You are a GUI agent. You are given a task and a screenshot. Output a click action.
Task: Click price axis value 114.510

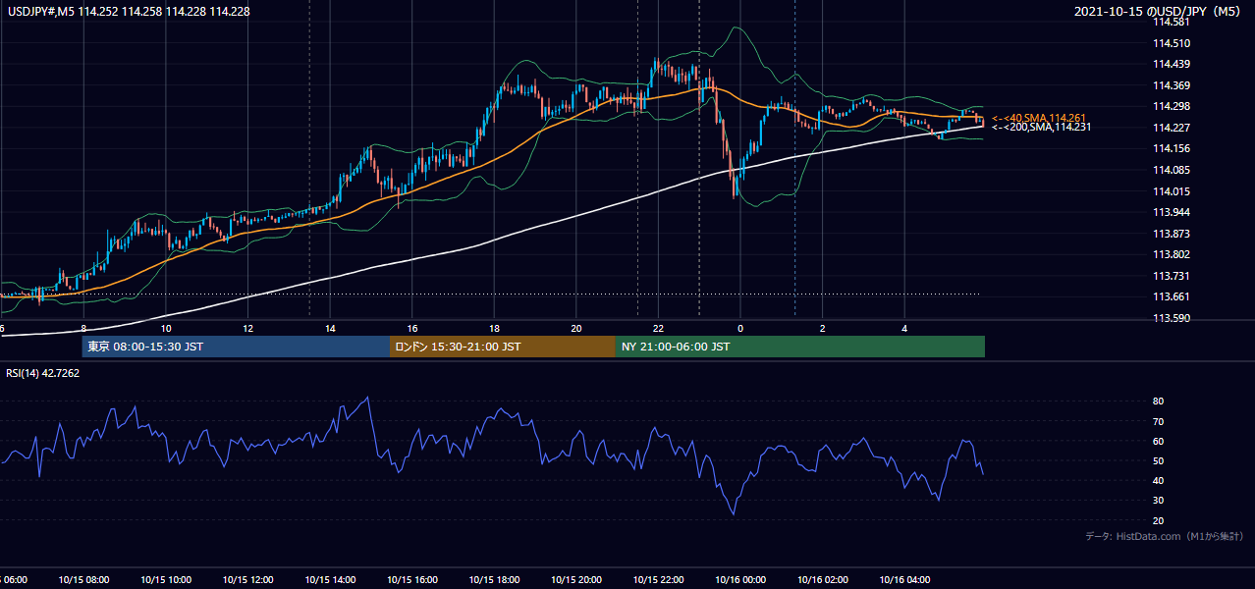(1172, 43)
